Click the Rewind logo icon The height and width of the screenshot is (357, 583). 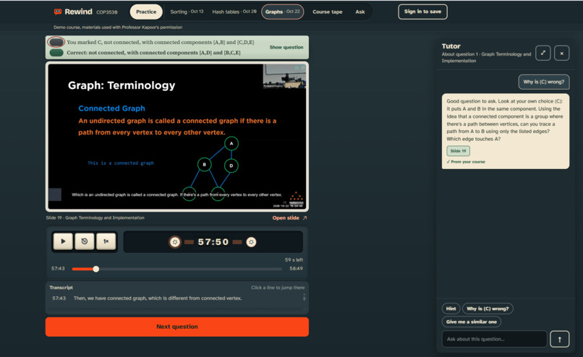(x=58, y=12)
